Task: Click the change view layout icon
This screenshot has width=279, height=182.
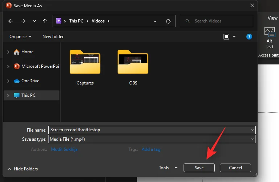Action: click(x=226, y=37)
